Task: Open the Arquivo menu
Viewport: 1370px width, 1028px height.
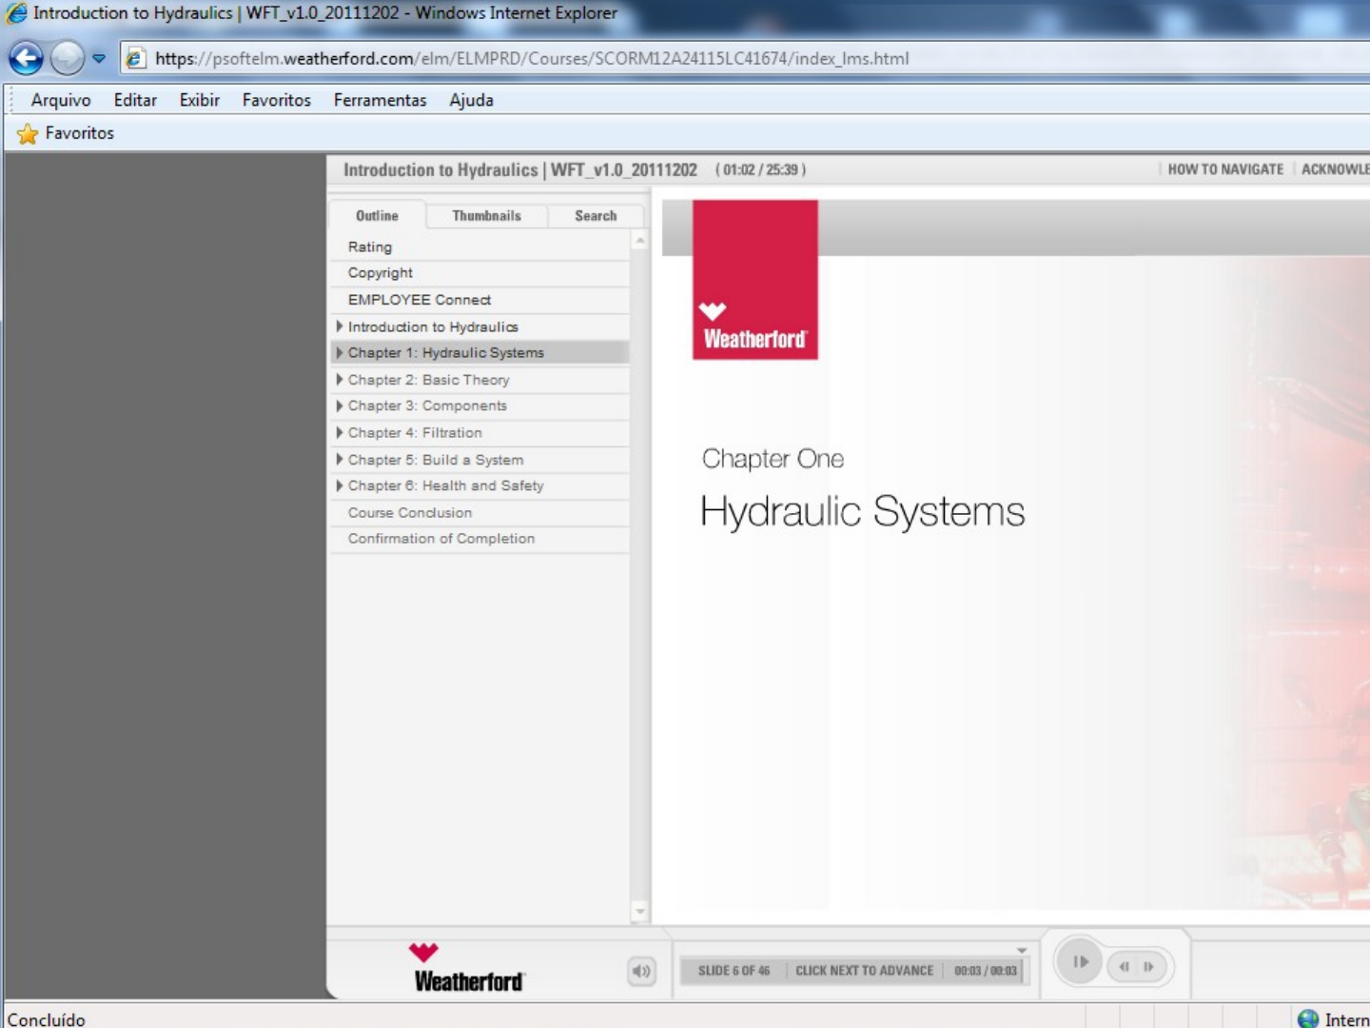Action: coord(61,100)
